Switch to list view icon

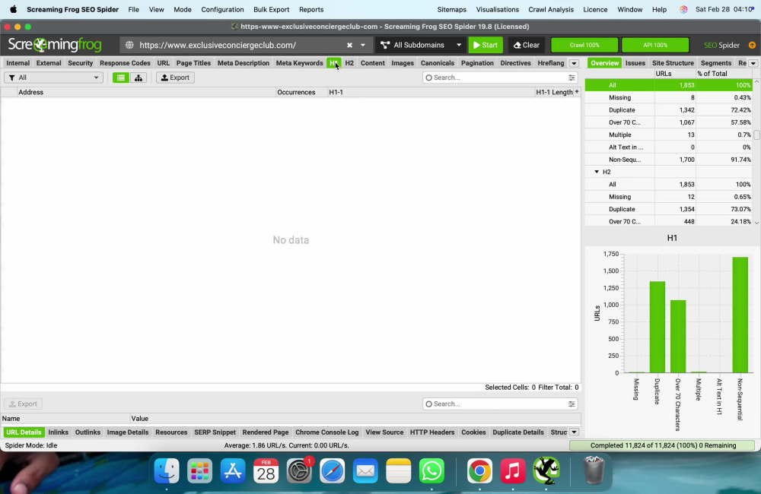tap(121, 78)
